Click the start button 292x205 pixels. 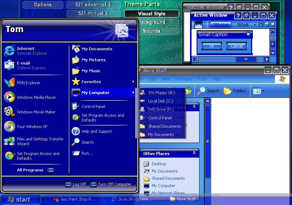20,200
